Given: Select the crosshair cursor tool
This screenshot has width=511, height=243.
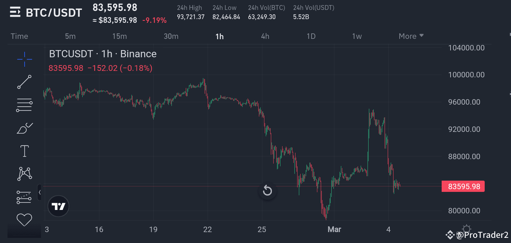Looking at the screenshot, I should click(x=25, y=60).
